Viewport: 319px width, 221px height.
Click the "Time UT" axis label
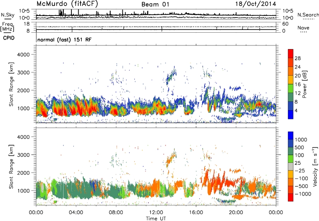pyautogui.click(x=156, y=218)
